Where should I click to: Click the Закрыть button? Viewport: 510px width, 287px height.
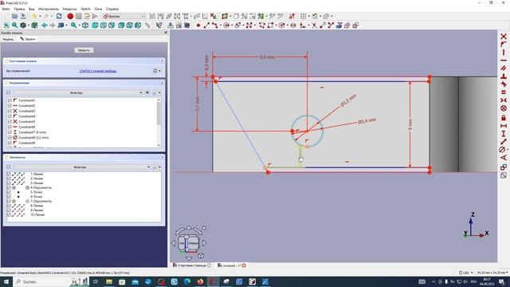coord(84,50)
